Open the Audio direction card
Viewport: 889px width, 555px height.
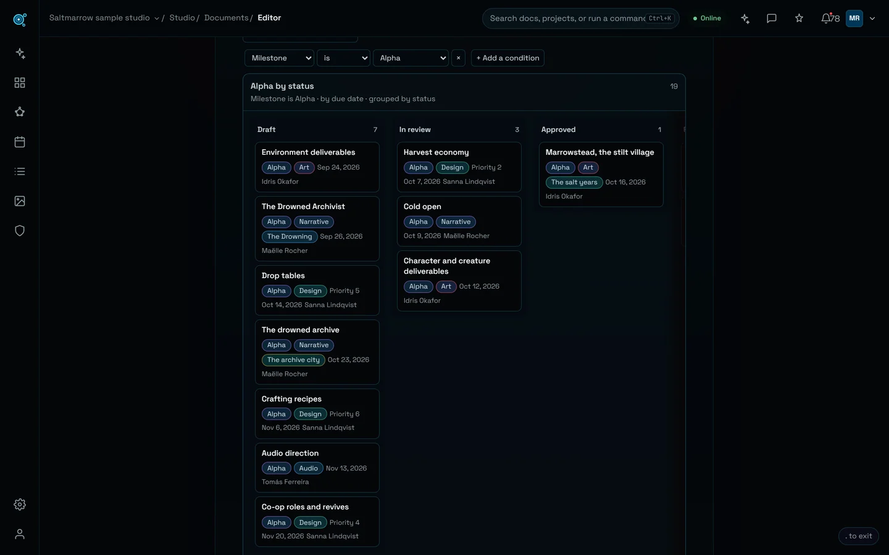pyautogui.click(x=317, y=467)
